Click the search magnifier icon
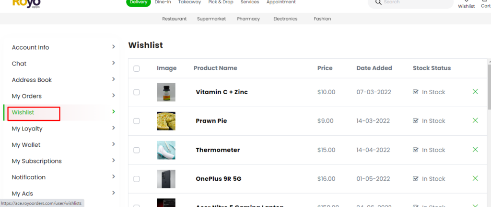 pos(379,2)
